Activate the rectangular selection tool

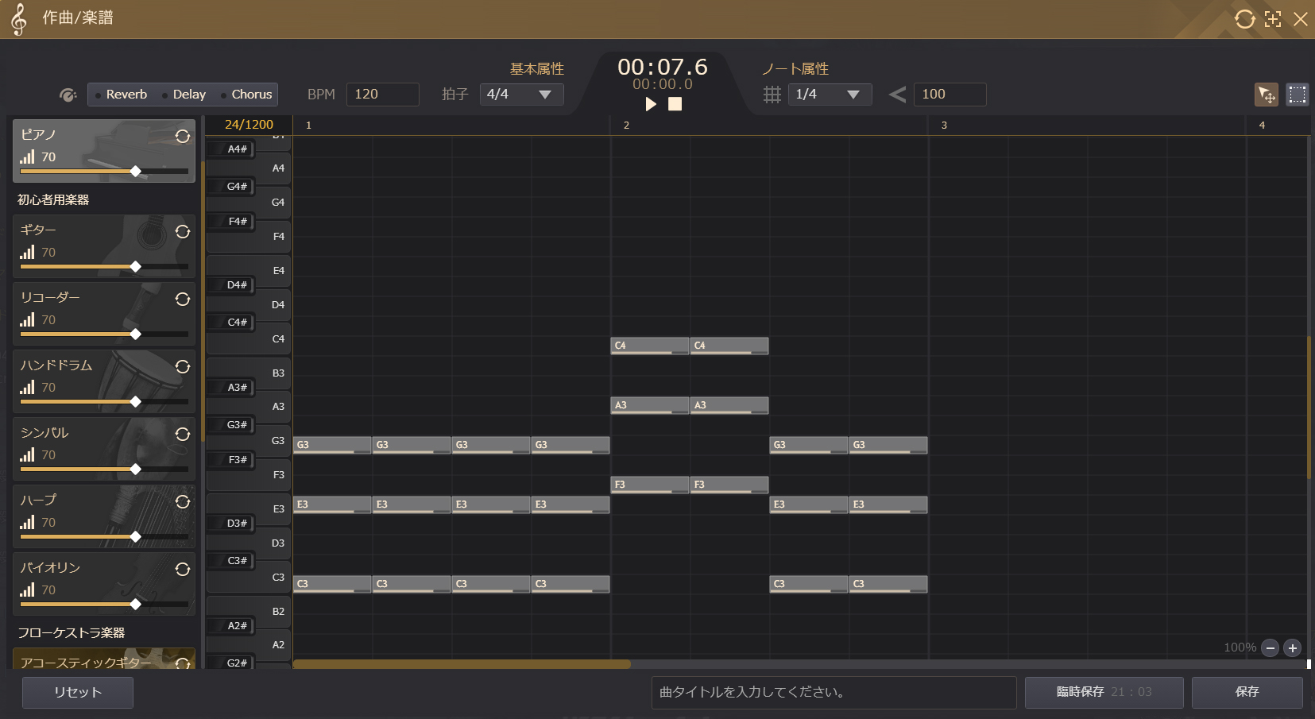tap(1297, 95)
